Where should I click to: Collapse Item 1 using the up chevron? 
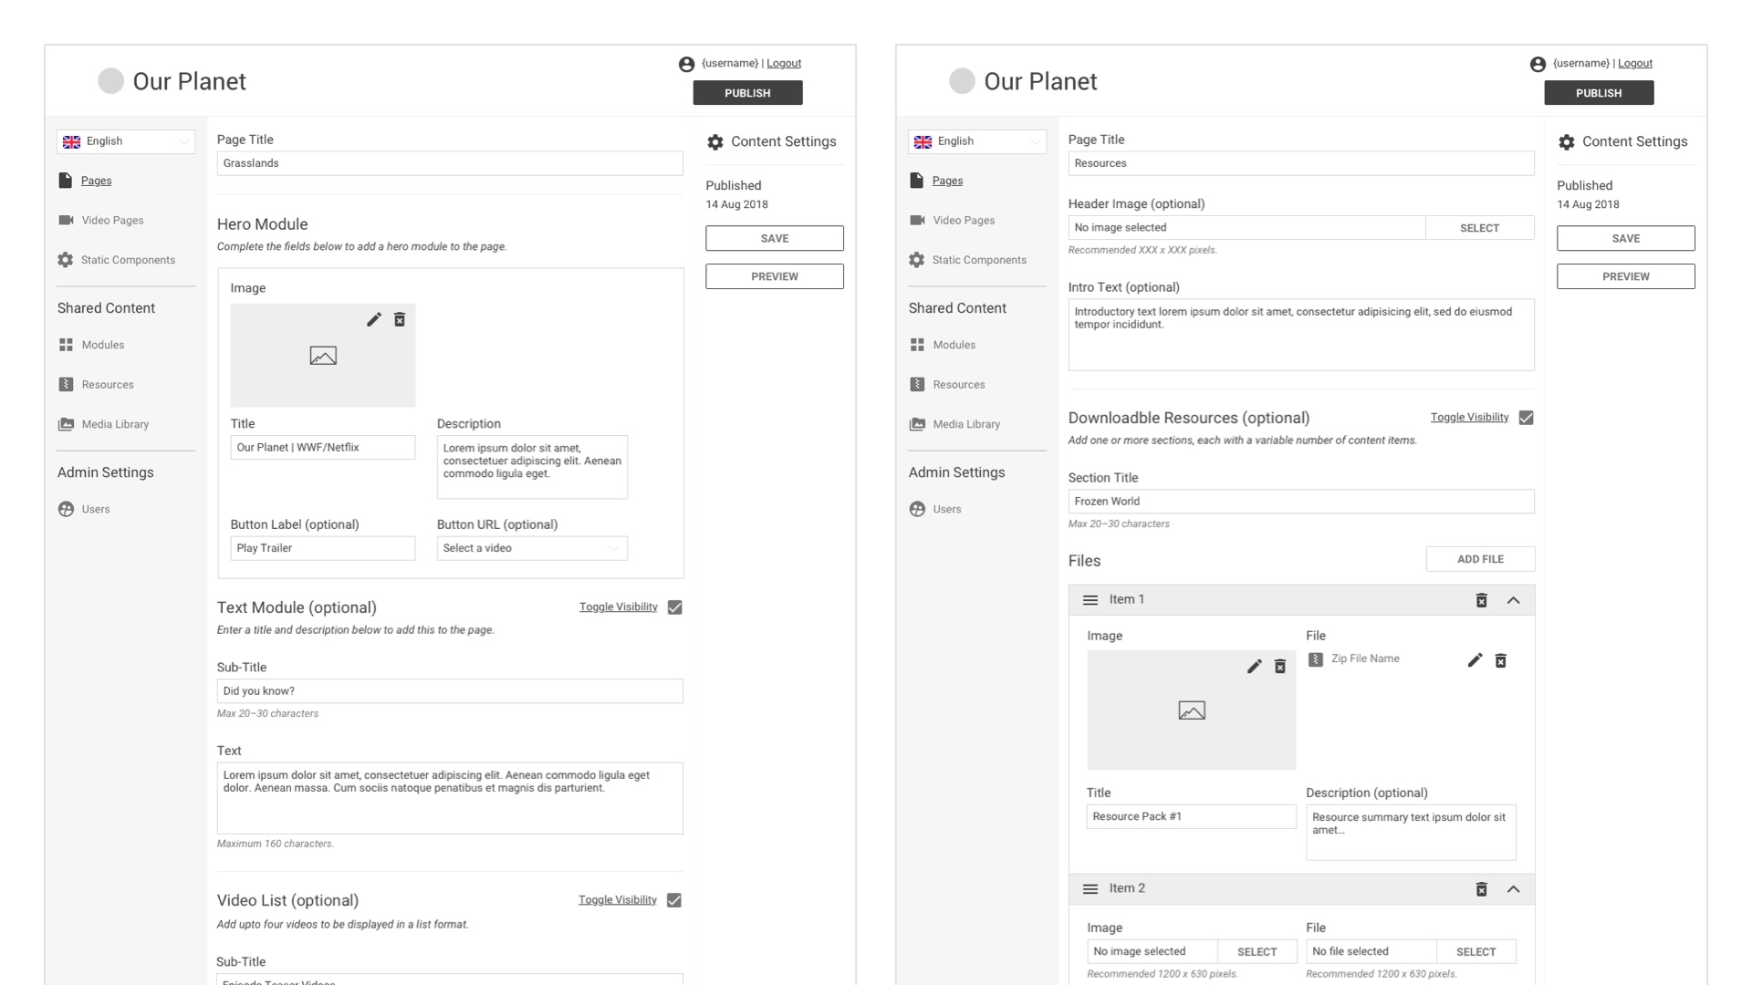[1514, 599]
